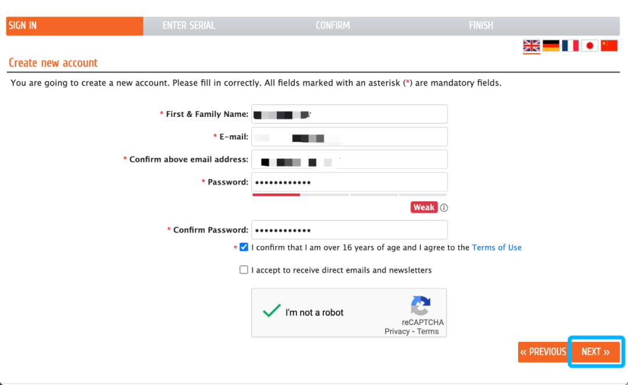This screenshot has height=385, width=628.
Task: Select the CONFIRM step tab
Action: tap(333, 26)
